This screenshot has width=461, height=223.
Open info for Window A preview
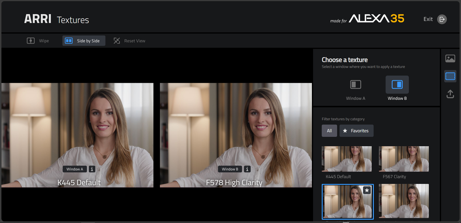[91, 169]
